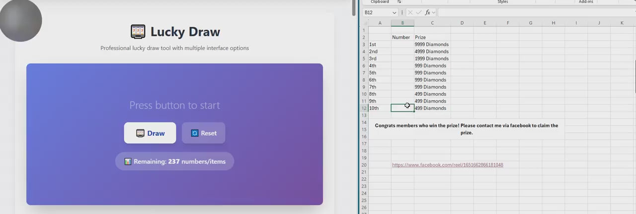Click the slot machine icon beside Lucky Draw
Image resolution: width=636 pixels, height=214 pixels.
click(x=138, y=32)
